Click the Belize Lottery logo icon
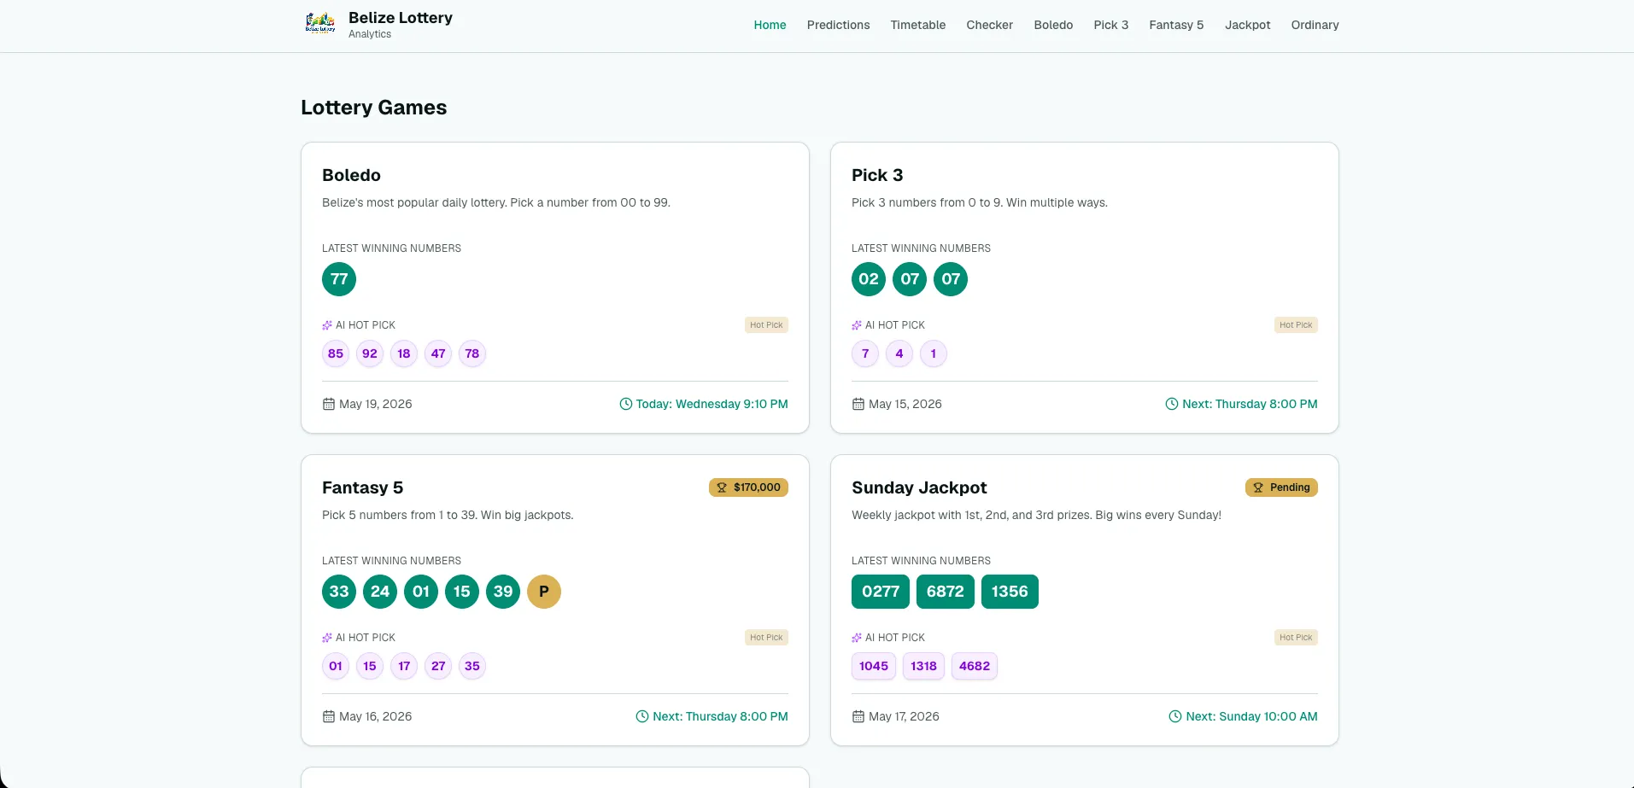This screenshot has height=788, width=1634. [320, 24]
